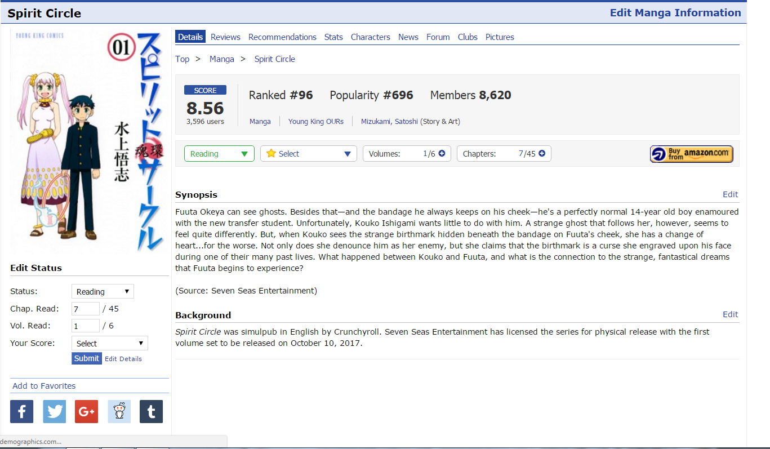This screenshot has width=770, height=449.
Task: Increment chapters read with plus icon
Action: pyautogui.click(x=542, y=154)
